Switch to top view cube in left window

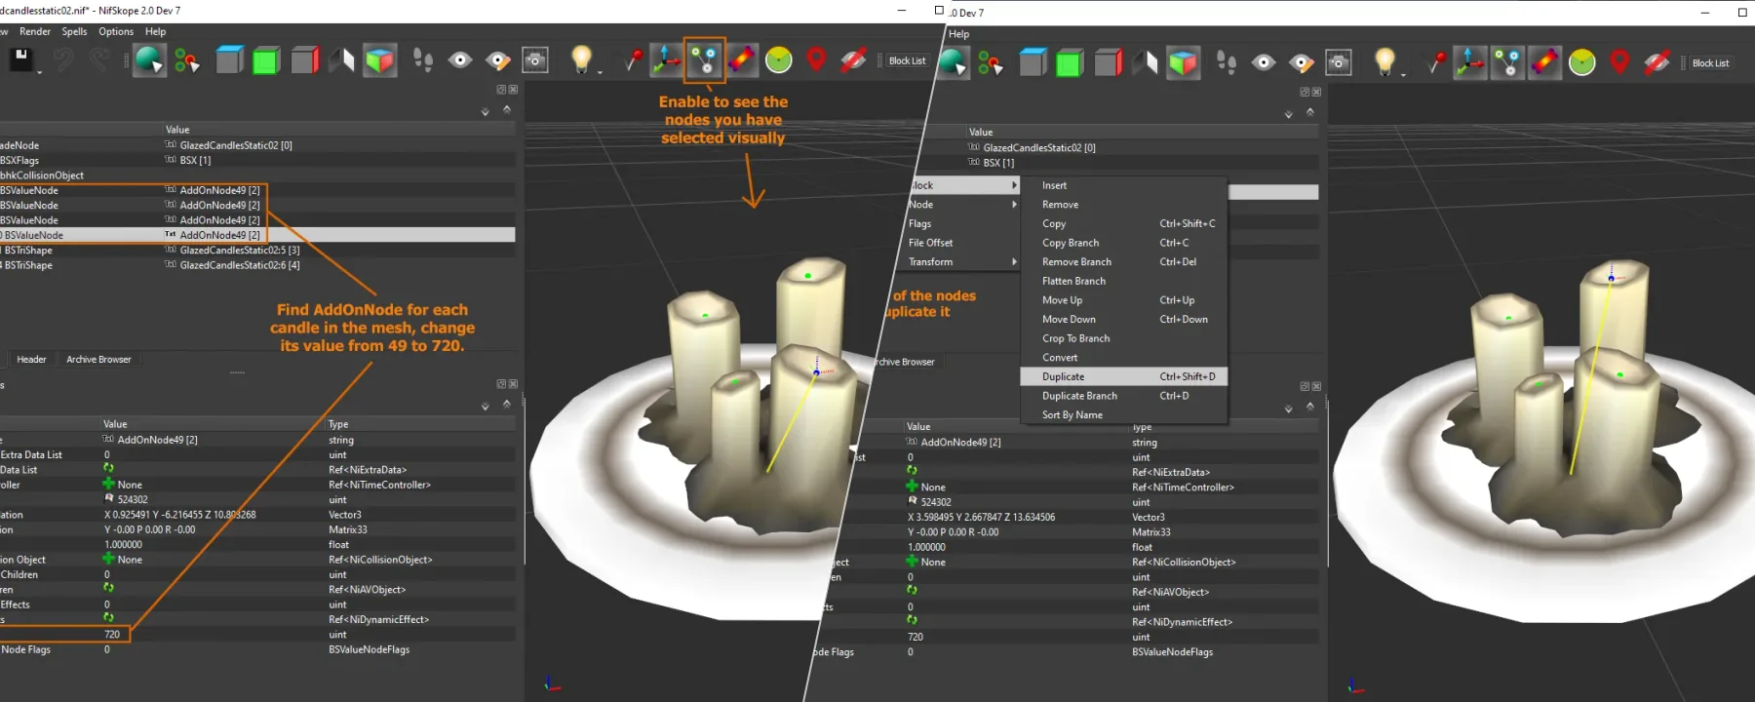(229, 60)
